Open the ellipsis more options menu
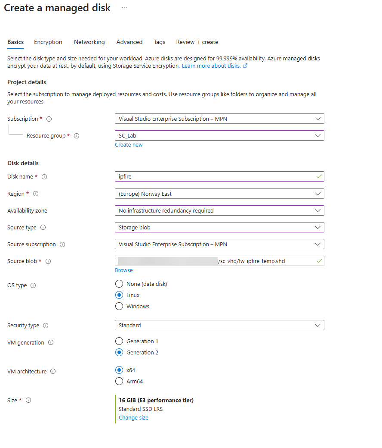Screen dimensions: 382x448 (124, 8)
